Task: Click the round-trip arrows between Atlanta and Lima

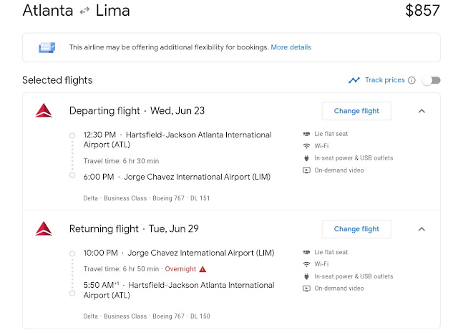Action: [x=84, y=11]
